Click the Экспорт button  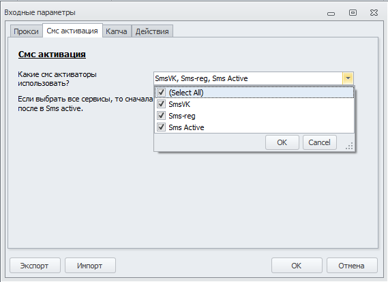tap(35, 266)
